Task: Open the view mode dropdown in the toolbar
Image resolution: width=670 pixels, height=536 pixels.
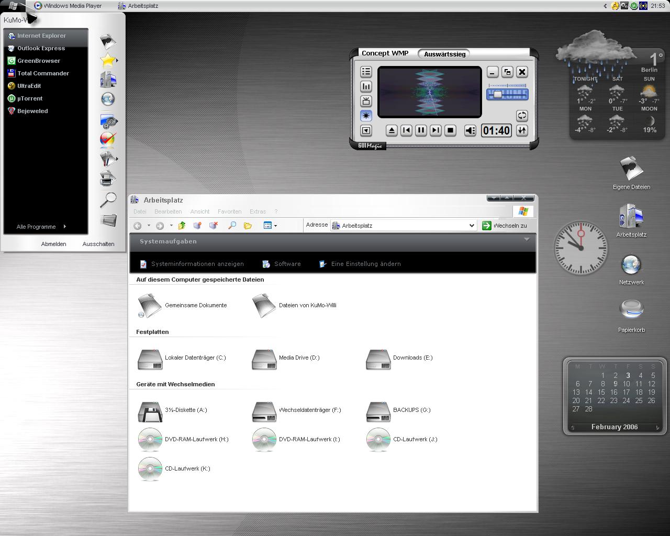Action: tap(270, 226)
